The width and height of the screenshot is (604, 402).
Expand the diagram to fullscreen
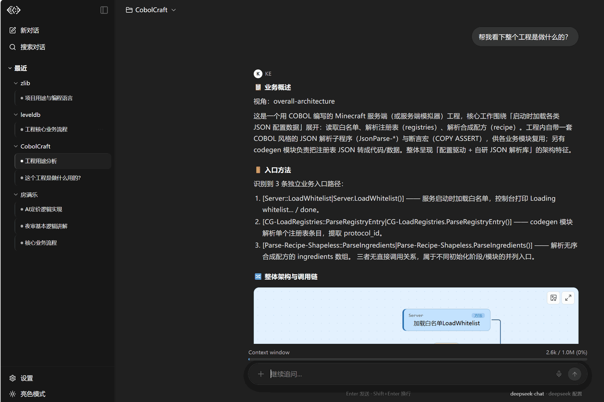[x=568, y=298]
